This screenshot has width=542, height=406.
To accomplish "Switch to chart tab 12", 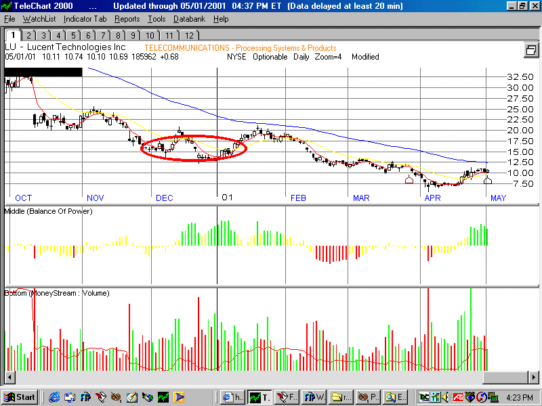I will tap(189, 36).
